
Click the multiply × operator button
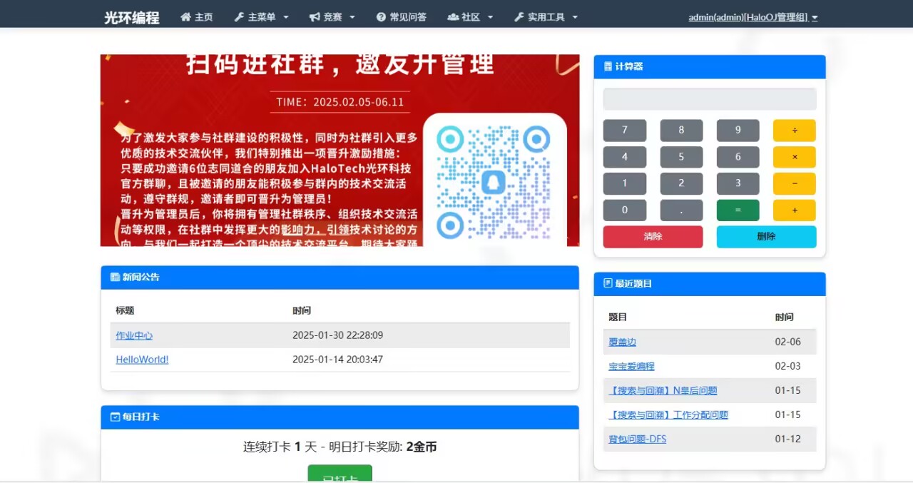click(795, 157)
